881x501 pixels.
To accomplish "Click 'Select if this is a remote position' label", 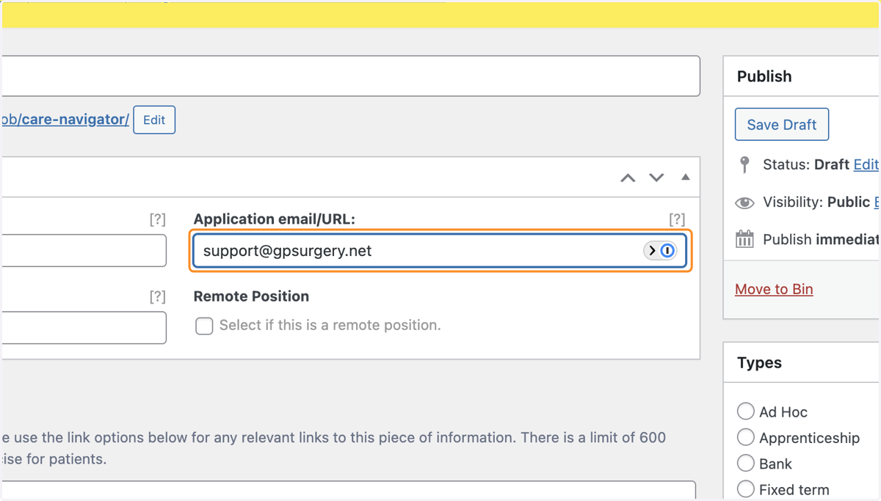I will coord(330,325).
